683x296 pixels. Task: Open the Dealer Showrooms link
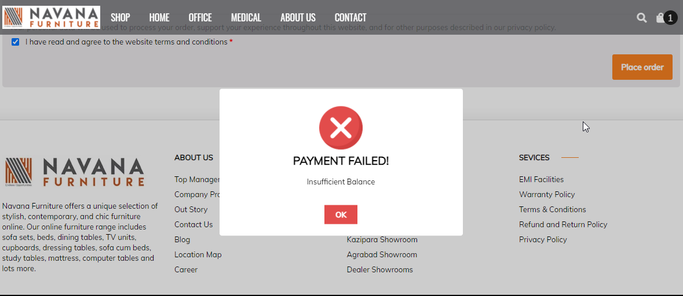(379, 269)
